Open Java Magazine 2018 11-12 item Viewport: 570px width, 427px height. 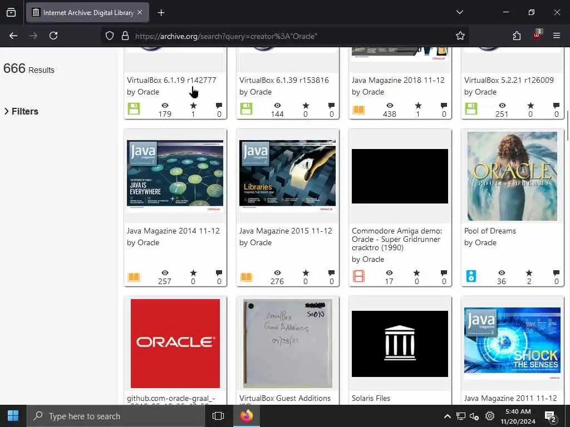pos(398,80)
